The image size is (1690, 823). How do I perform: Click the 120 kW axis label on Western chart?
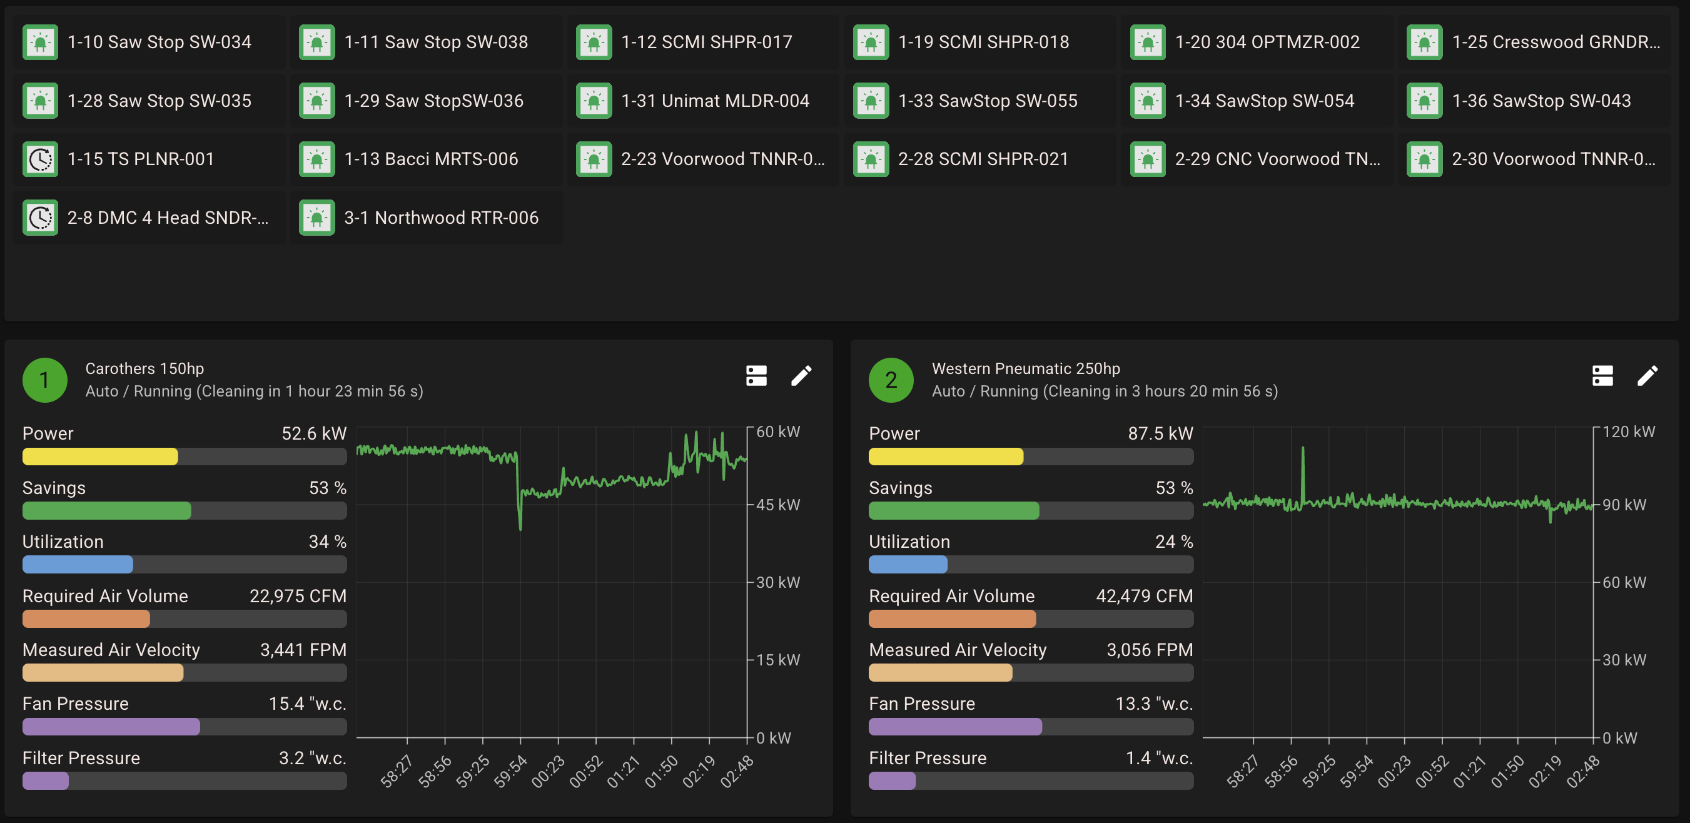click(1628, 432)
